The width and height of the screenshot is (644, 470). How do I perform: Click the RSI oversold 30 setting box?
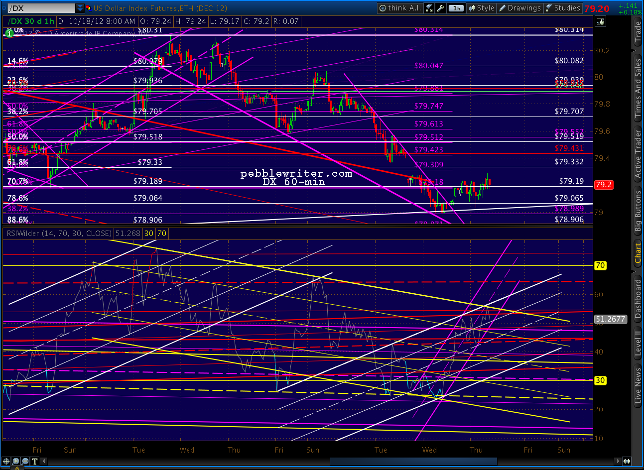[149, 233]
